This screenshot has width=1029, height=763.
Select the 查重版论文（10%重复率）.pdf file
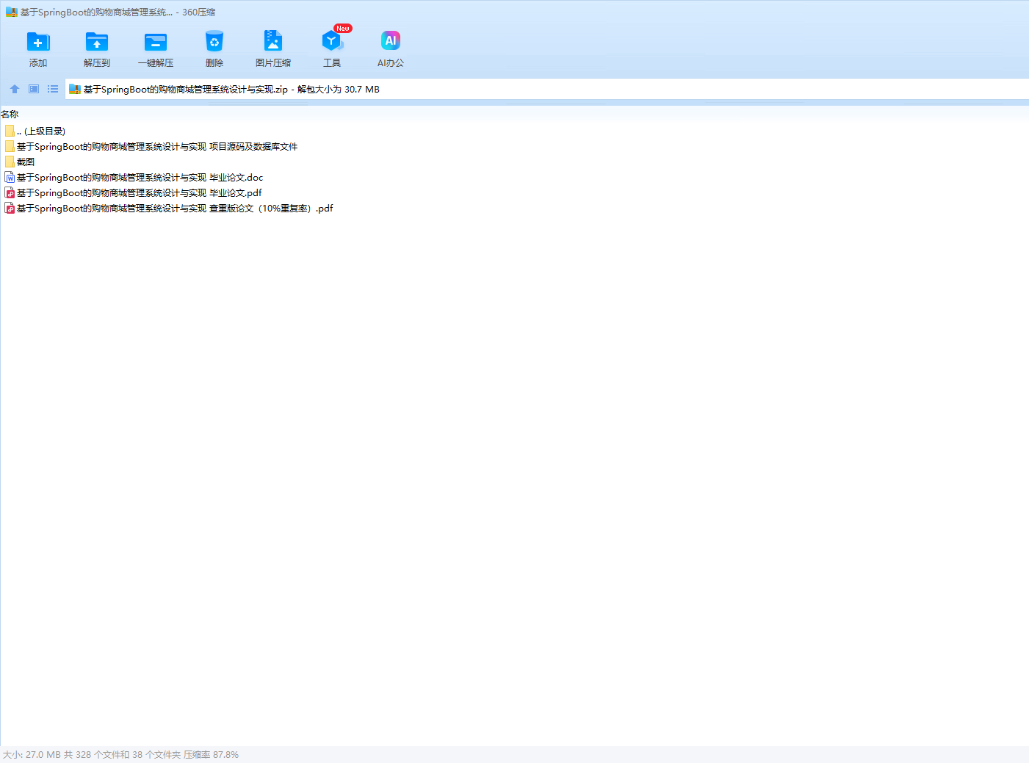pos(169,208)
